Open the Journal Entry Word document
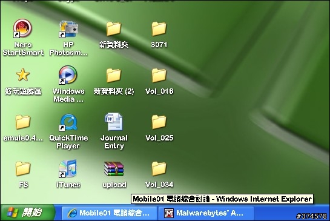This screenshot has height=221, width=330. coord(114,122)
